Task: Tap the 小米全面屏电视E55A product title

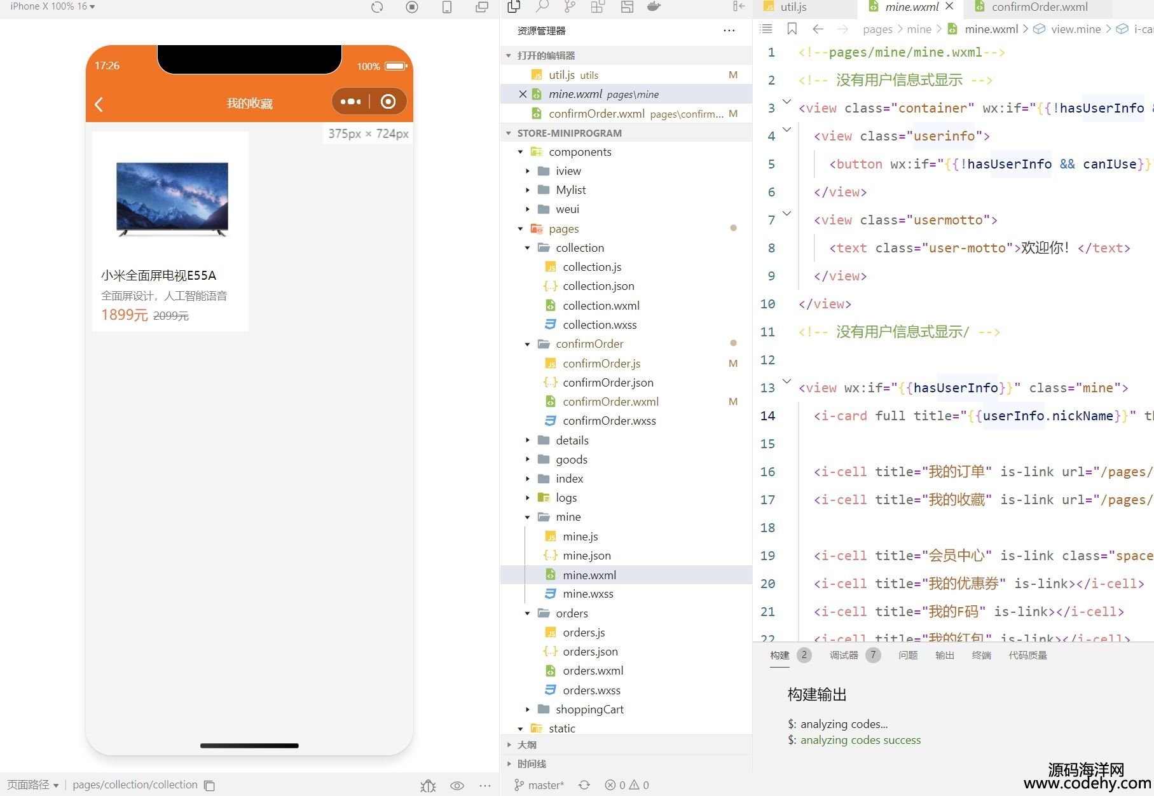Action: coord(159,275)
